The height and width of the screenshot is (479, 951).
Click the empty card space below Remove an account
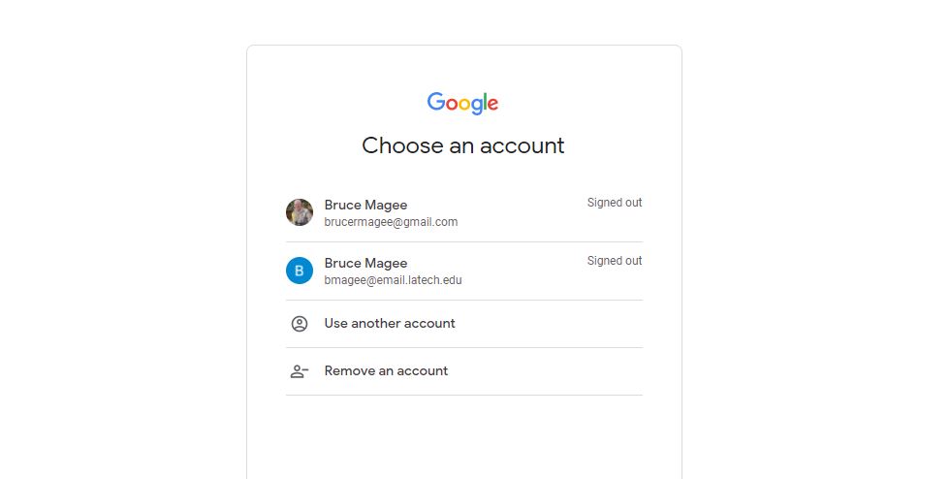point(463,436)
